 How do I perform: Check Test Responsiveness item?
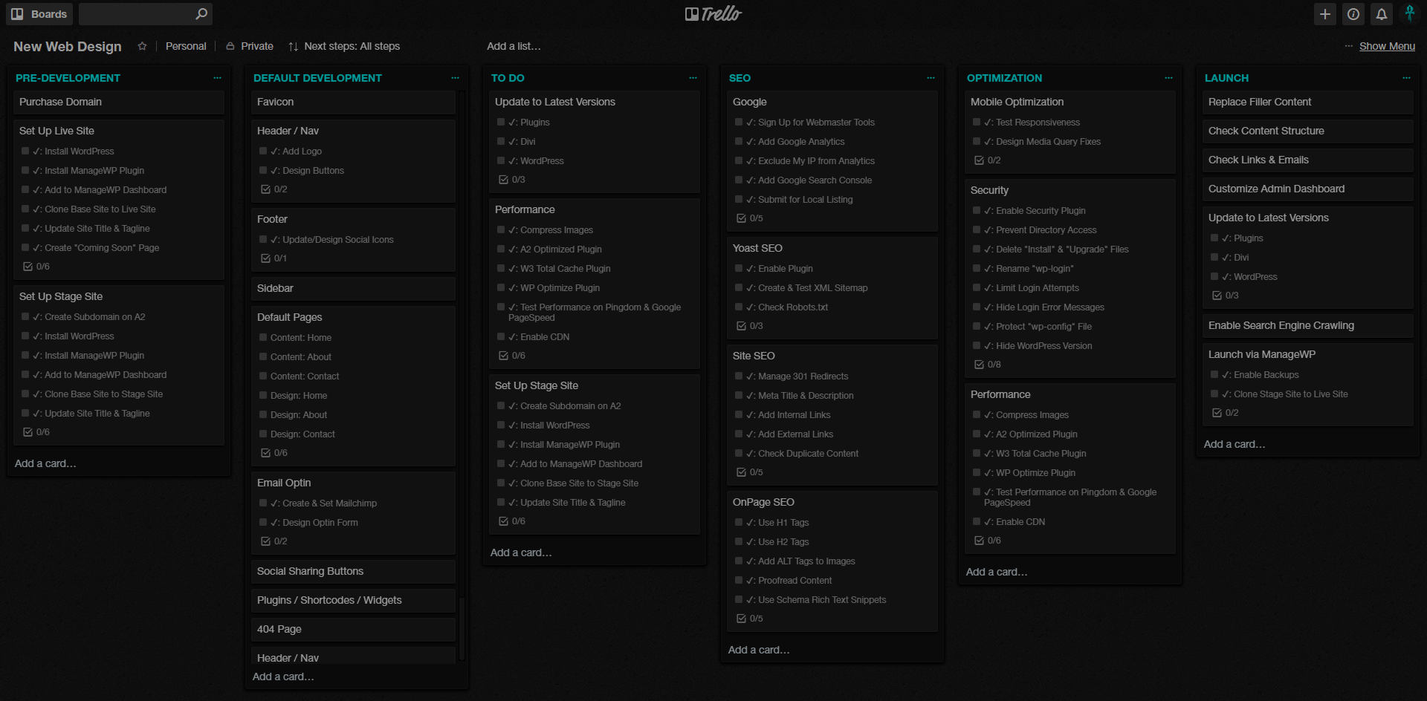tap(977, 122)
